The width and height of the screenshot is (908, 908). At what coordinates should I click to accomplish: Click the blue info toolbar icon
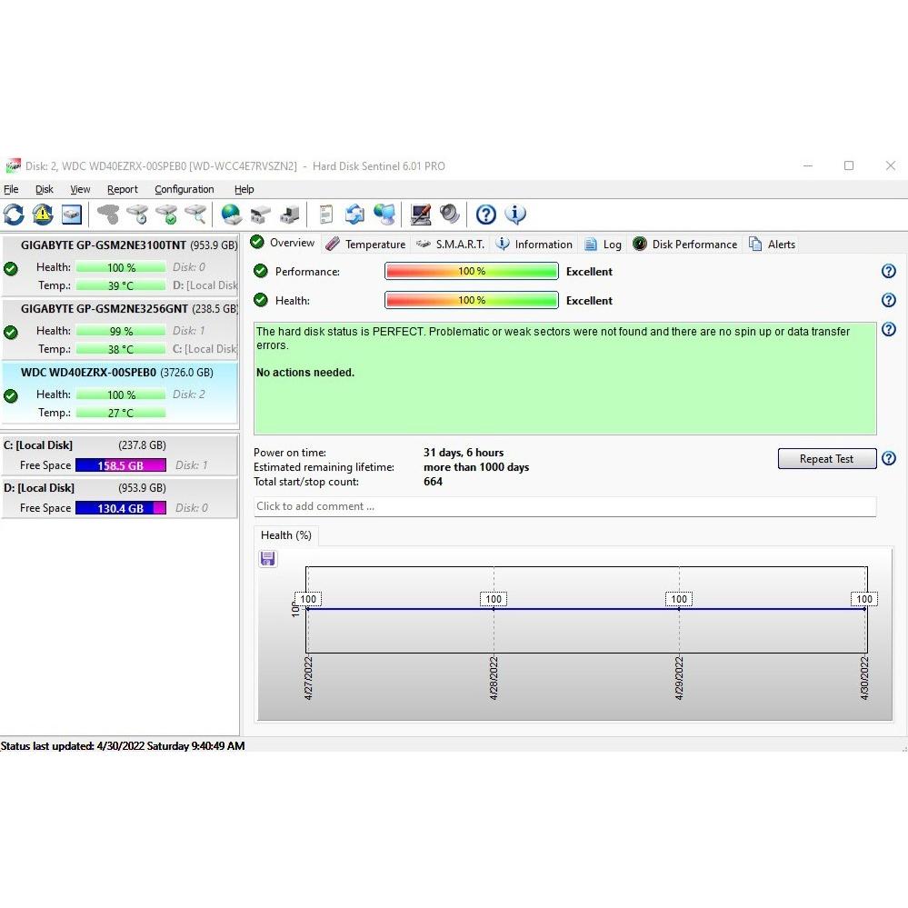pos(515,215)
